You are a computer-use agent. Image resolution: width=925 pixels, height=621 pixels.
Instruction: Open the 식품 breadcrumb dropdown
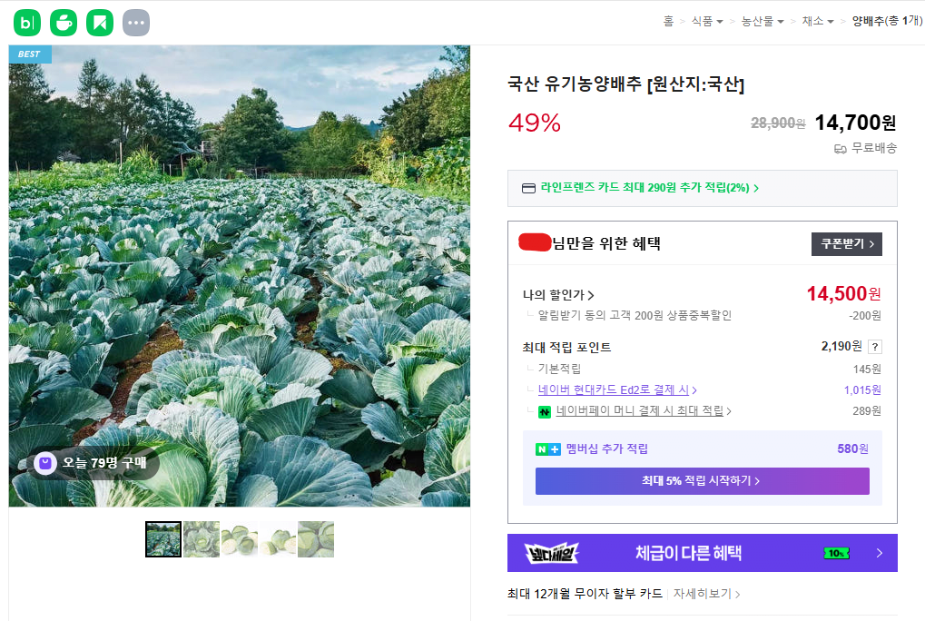(x=707, y=21)
